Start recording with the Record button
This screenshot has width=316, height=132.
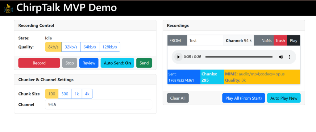point(39,63)
